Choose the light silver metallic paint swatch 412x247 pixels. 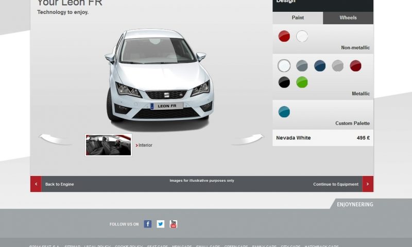pyautogui.click(x=338, y=66)
